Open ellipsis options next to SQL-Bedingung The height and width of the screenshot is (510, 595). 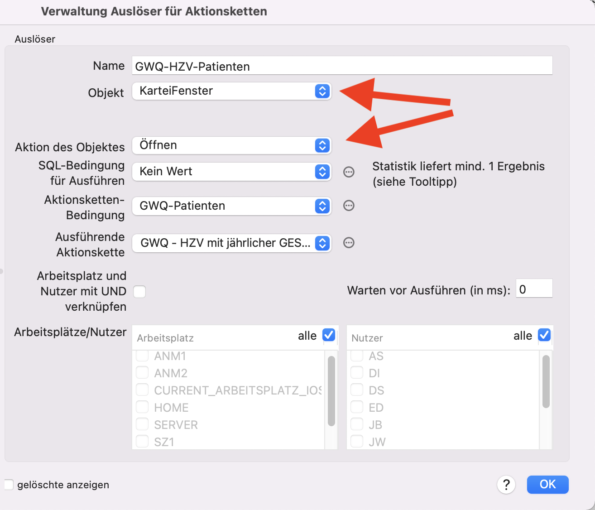click(349, 172)
